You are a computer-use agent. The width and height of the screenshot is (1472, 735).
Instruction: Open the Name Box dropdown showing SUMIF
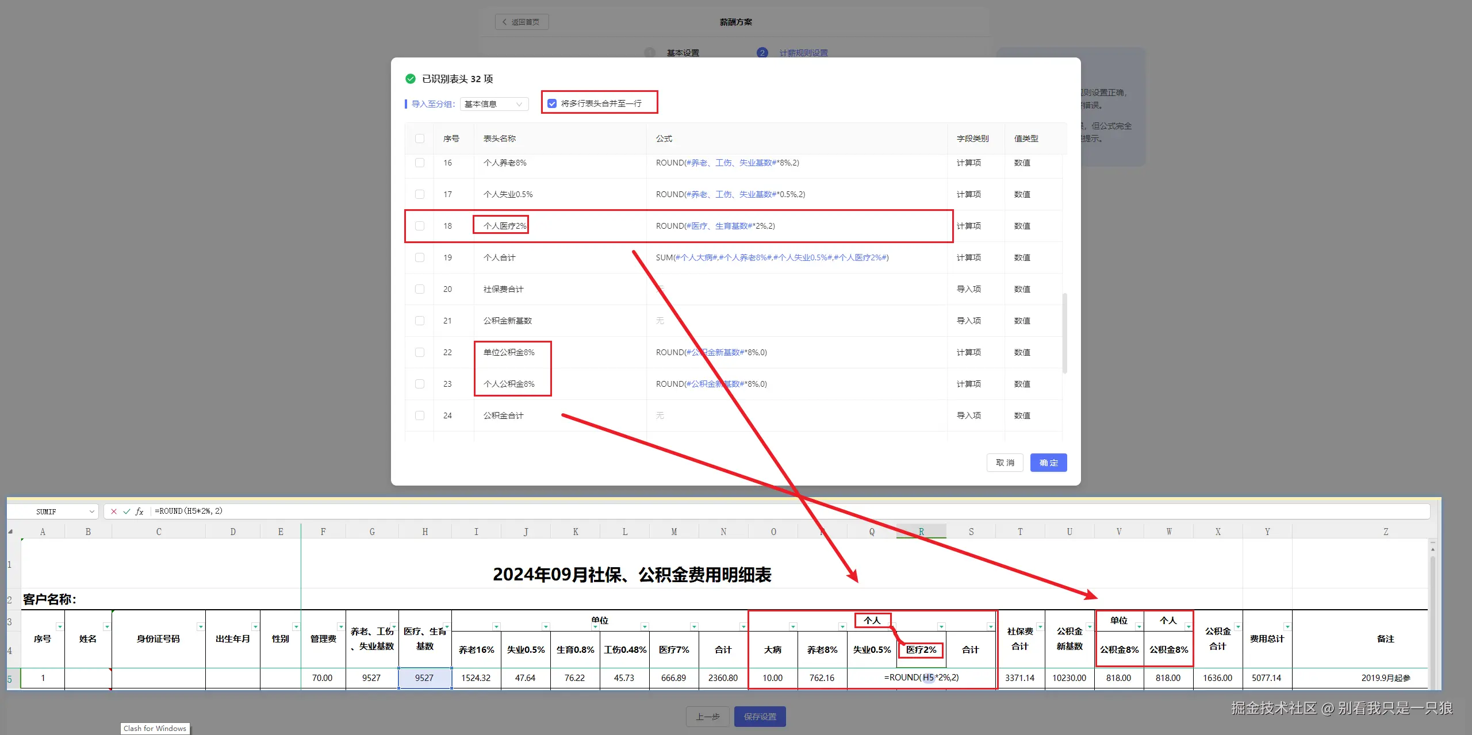(x=92, y=511)
